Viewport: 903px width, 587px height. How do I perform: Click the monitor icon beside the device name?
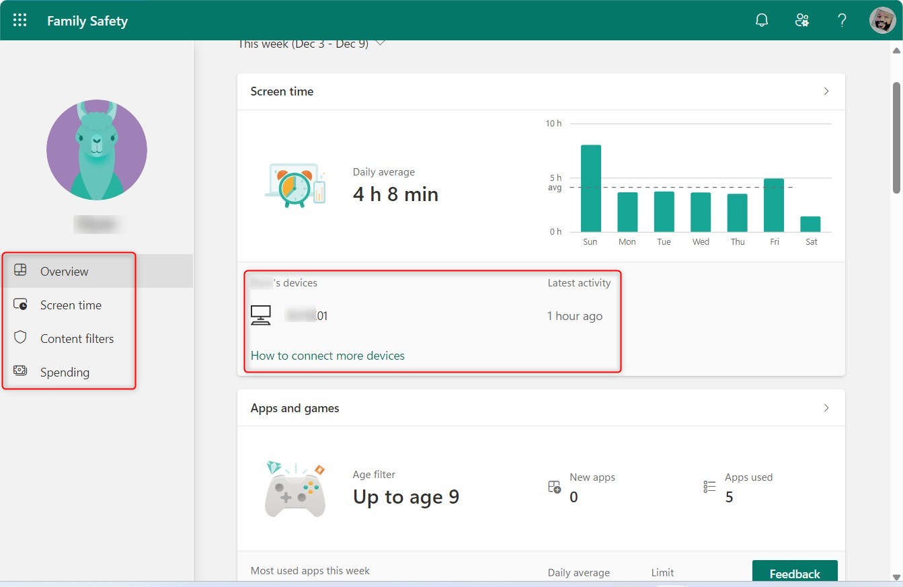pos(262,315)
